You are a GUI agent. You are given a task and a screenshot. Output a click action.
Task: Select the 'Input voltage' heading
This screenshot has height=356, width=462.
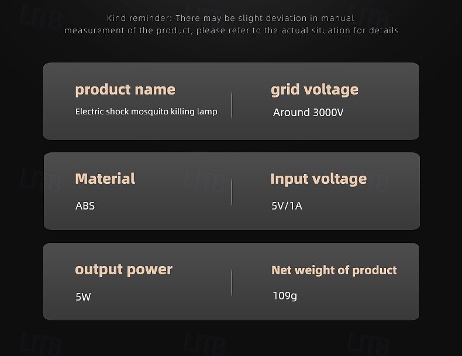point(319,179)
